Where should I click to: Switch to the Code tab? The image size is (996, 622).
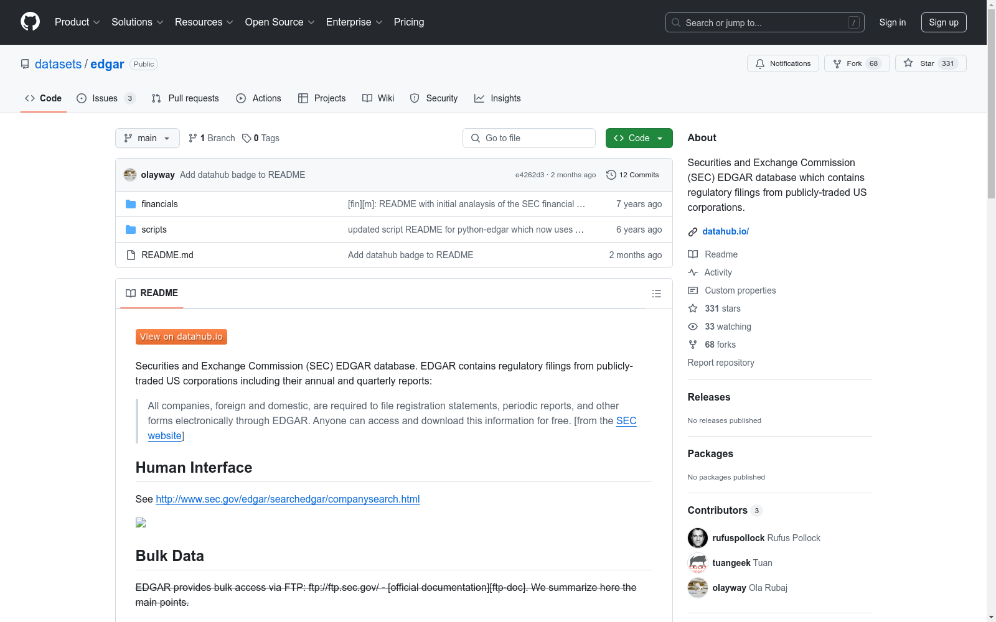coord(44,98)
